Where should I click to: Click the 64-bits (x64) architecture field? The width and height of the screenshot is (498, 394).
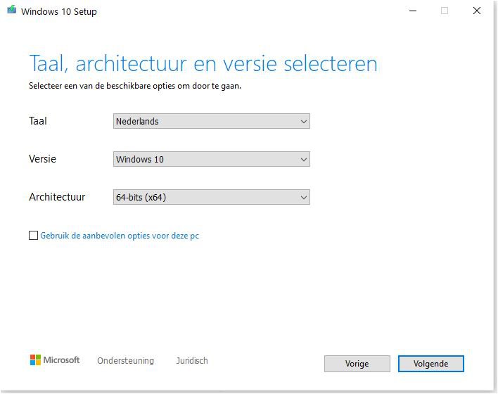click(x=212, y=197)
